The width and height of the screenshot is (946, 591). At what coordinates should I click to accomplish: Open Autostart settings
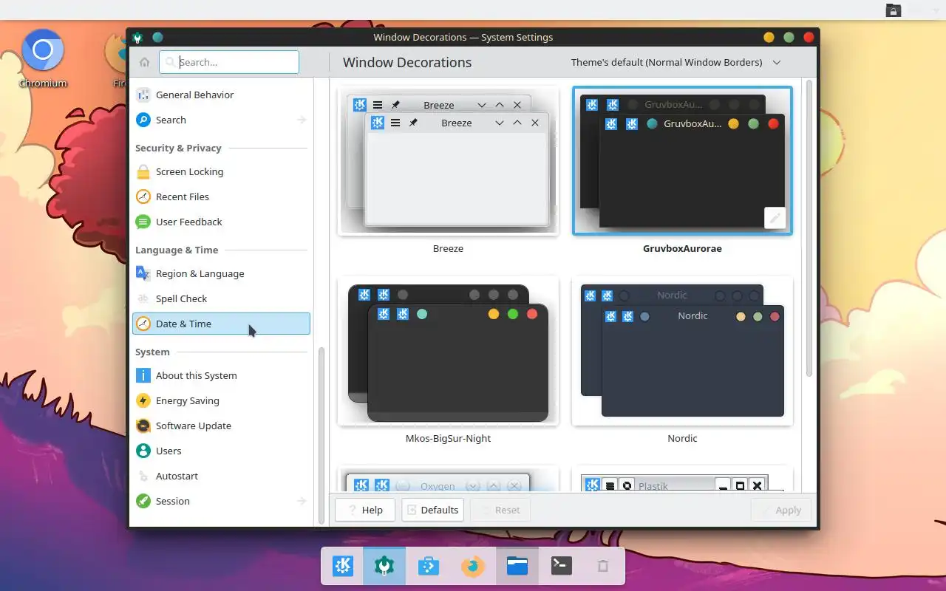point(221,476)
